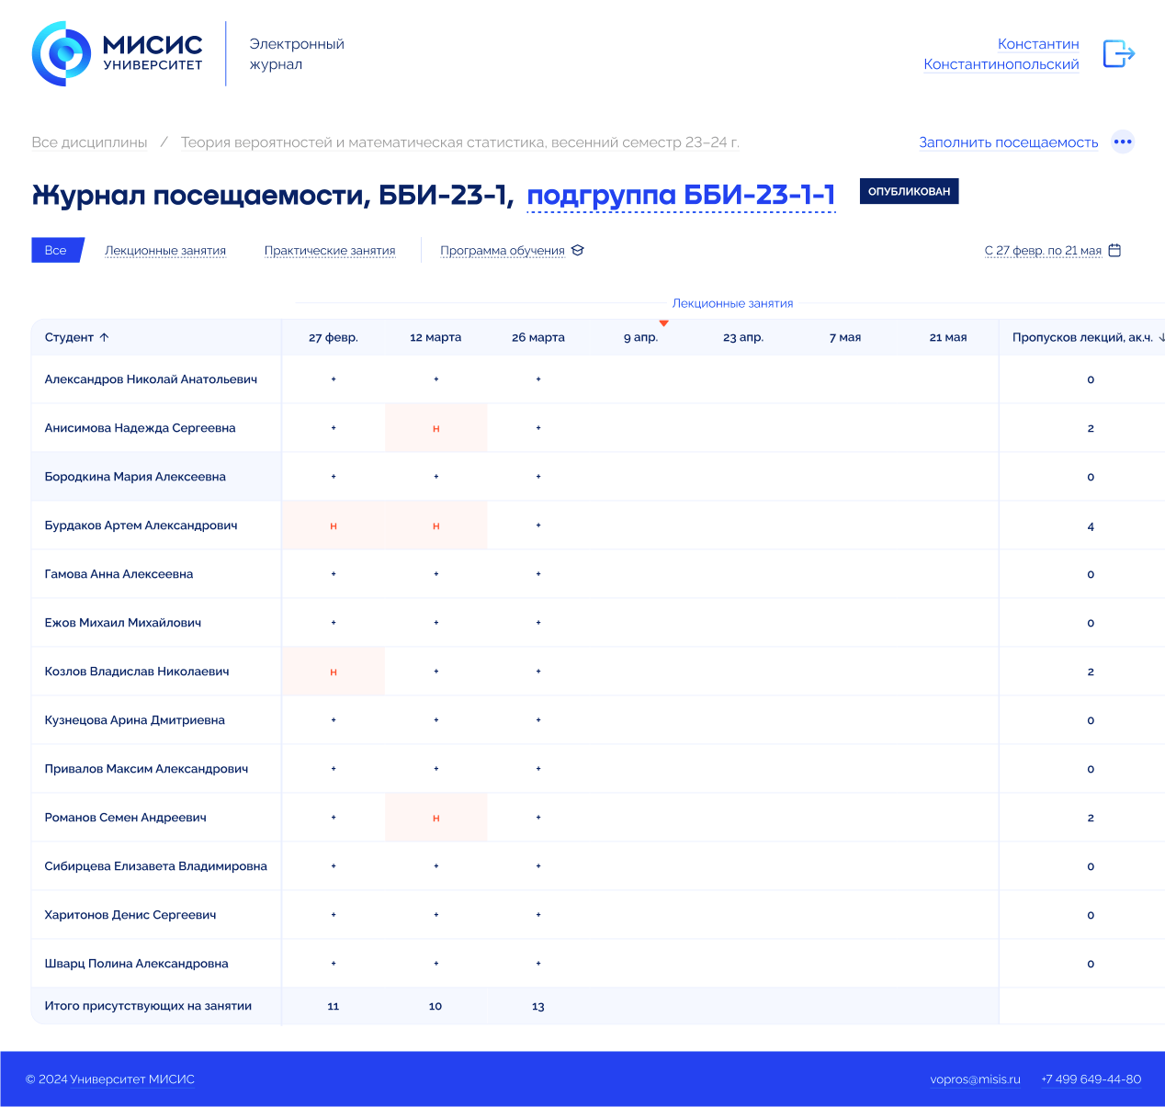This screenshot has width=1165, height=1107.
Task: Click Гамова's attendance mark on 12 марта
Action: (x=436, y=574)
